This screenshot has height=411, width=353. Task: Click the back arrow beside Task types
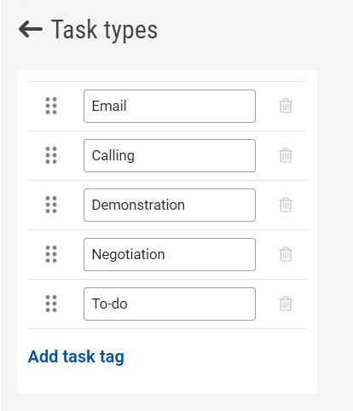click(x=31, y=29)
